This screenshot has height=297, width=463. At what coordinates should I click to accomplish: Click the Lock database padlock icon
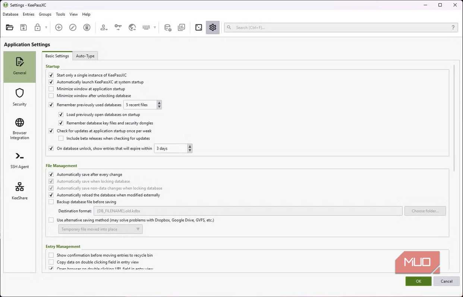click(x=37, y=27)
